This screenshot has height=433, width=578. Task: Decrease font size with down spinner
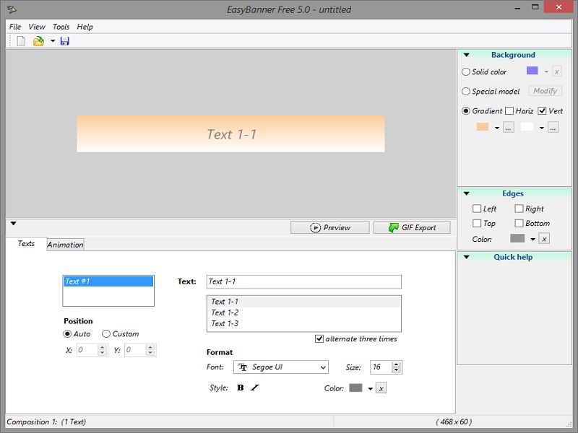[x=396, y=369]
